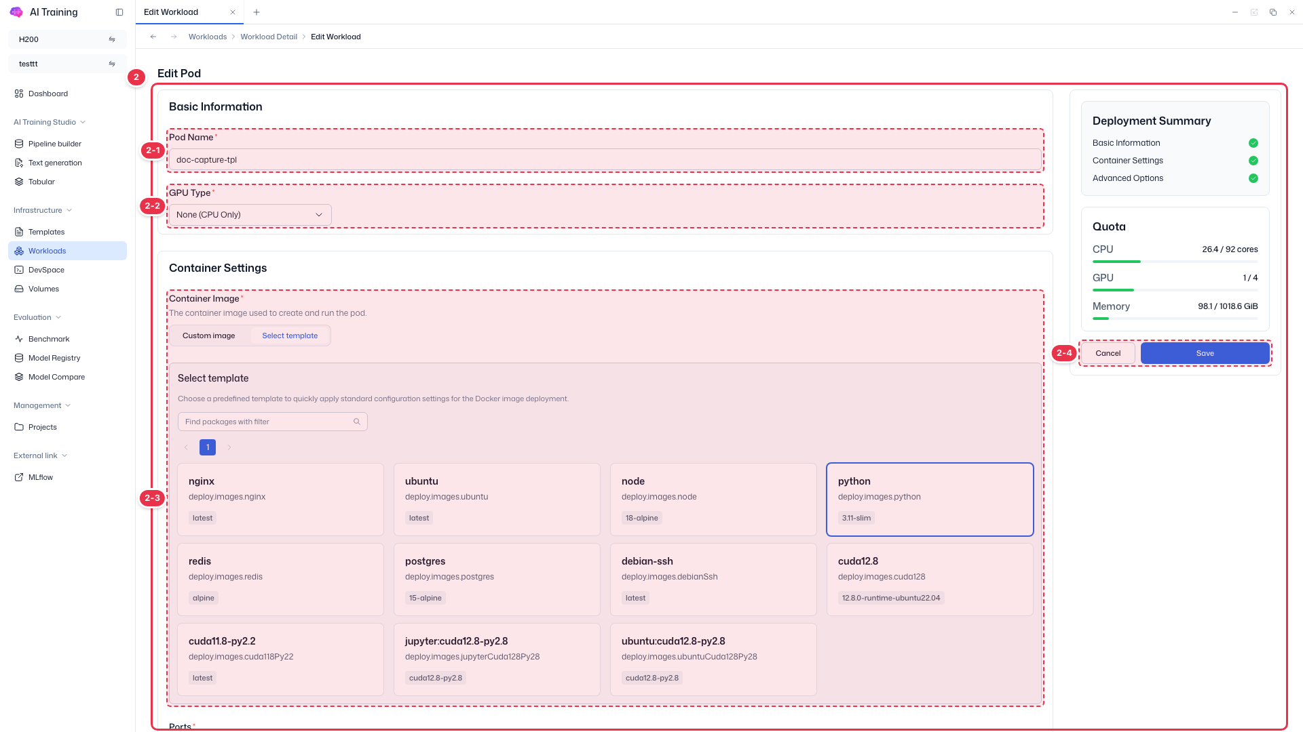
Task: Choose jupyter:cuda12.8-py2.8 template card
Action: coord(497,659)
